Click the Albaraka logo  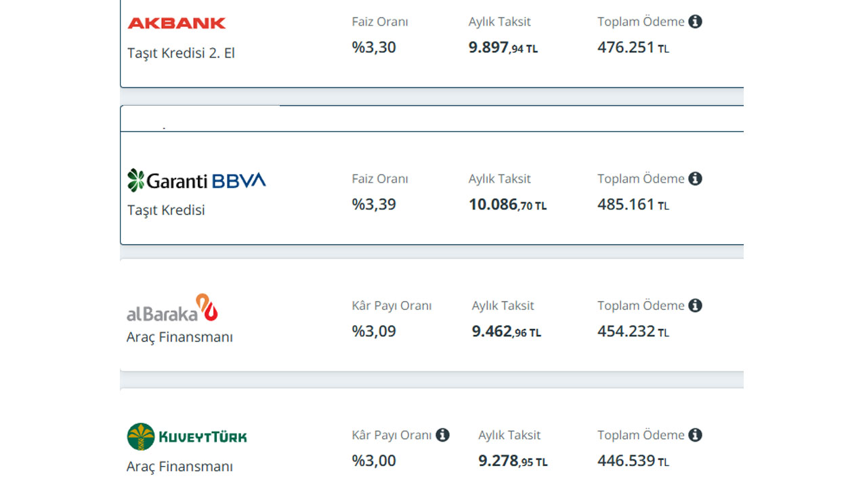pyautogui.click(x=172, y=308)
